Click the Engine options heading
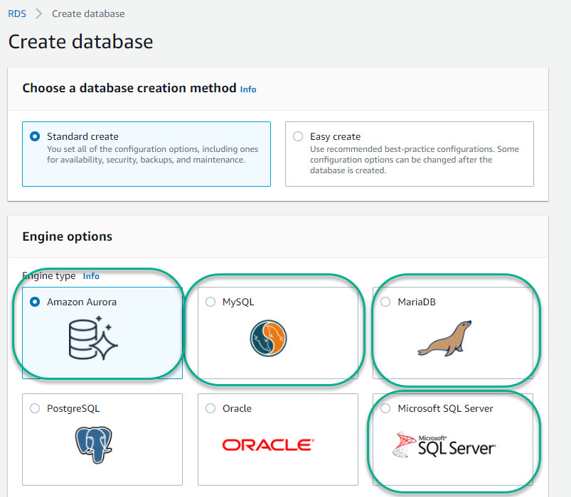Image resolution: width=571 pixels, height=497 pixels. pyautogui.click(x=68, y=236)
